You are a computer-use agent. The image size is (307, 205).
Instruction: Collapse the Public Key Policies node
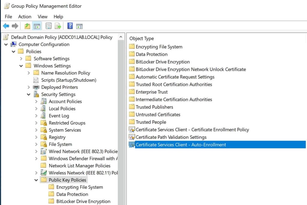coord(36,180)
